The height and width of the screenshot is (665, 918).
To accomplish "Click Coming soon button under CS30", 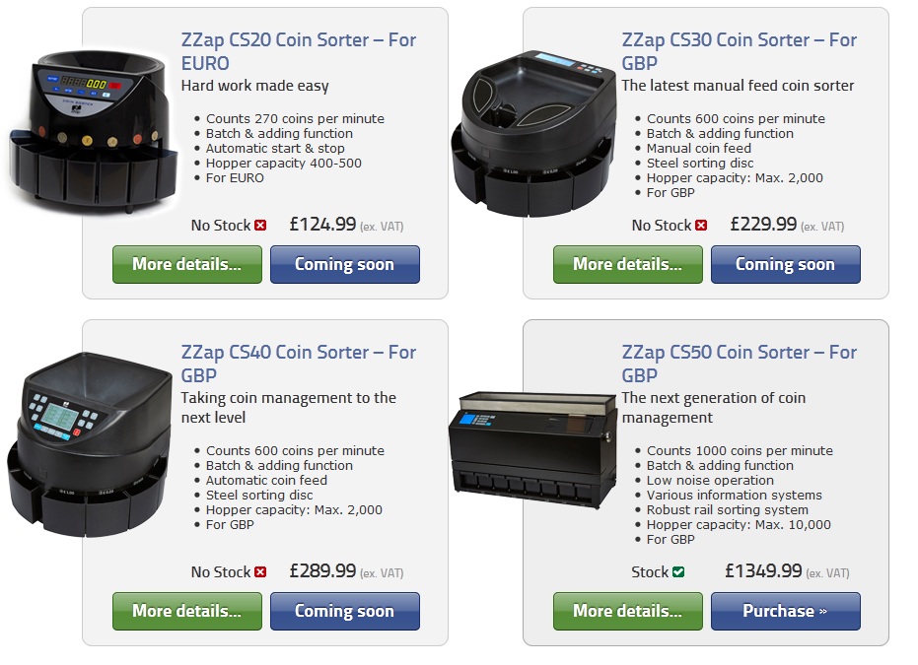I will coord(786,264).
